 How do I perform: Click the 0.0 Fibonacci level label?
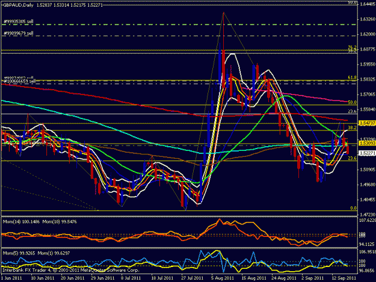click(x=353, y=208)
